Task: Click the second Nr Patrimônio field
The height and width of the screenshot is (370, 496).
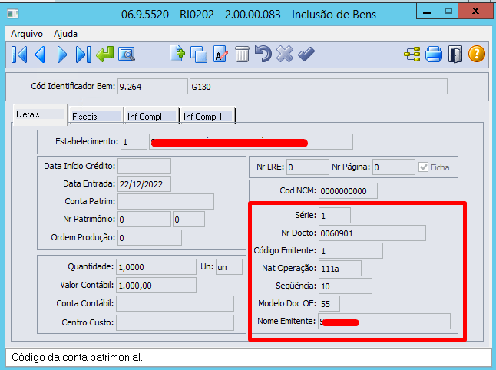Action: coord(189,219)
